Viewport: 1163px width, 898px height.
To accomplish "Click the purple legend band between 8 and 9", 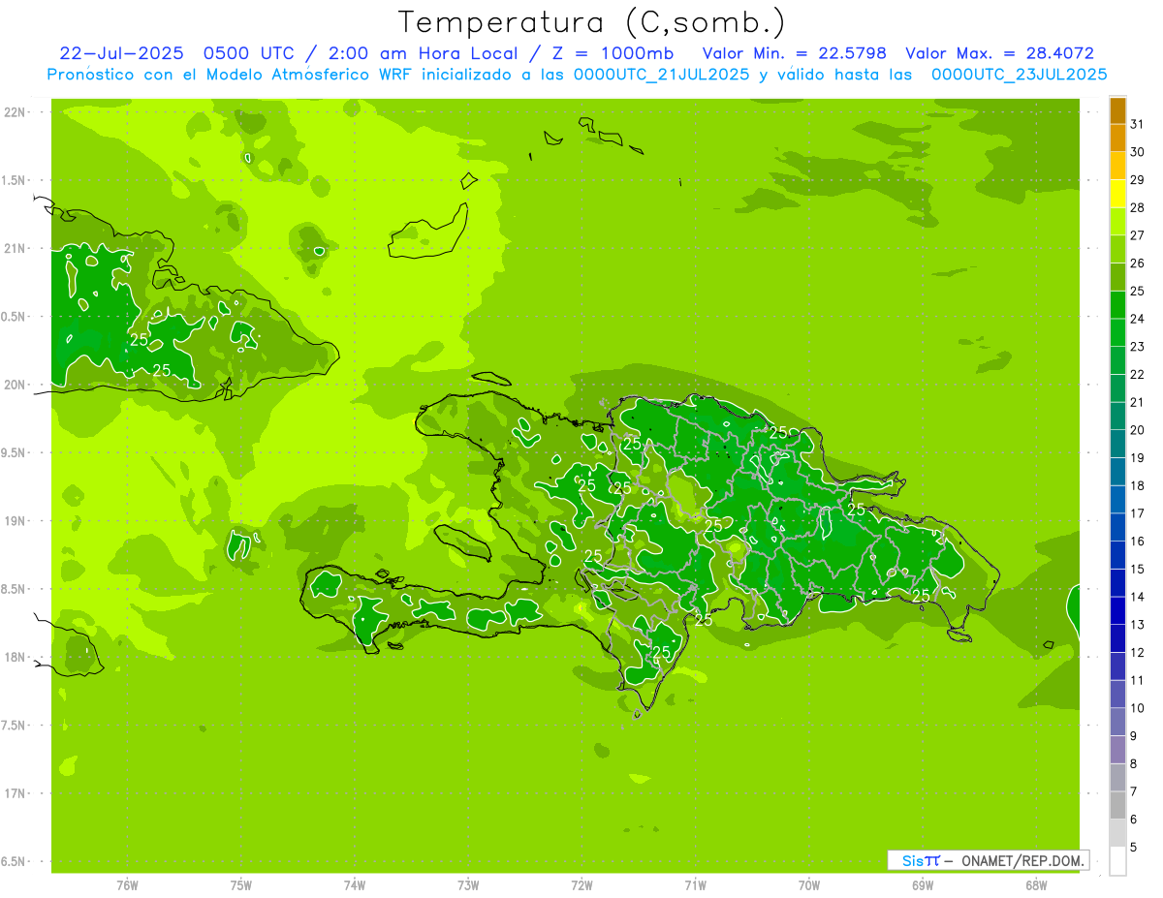I will pyautogui.click(x=1117, y=750).
